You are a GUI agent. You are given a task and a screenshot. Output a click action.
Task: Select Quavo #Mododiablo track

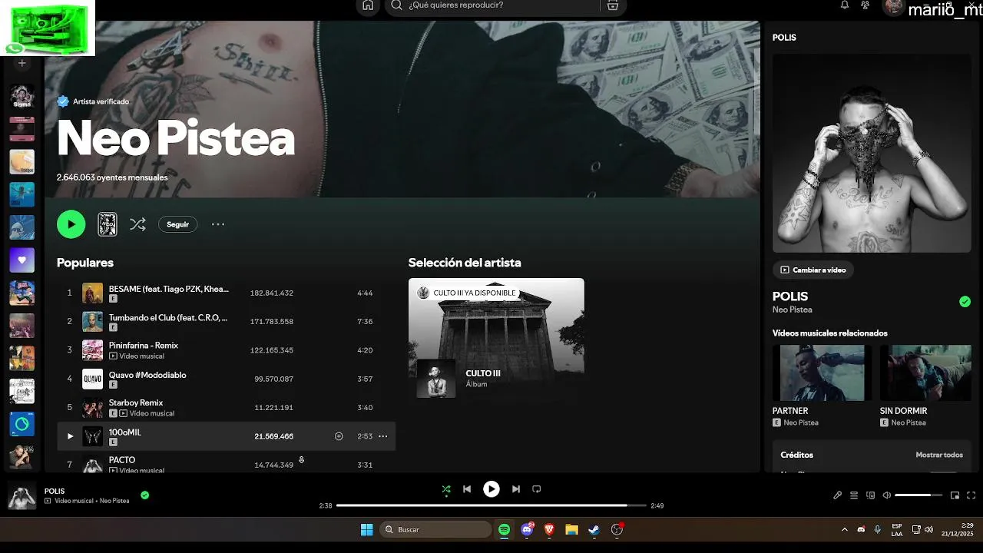click(x=226, y=379)
